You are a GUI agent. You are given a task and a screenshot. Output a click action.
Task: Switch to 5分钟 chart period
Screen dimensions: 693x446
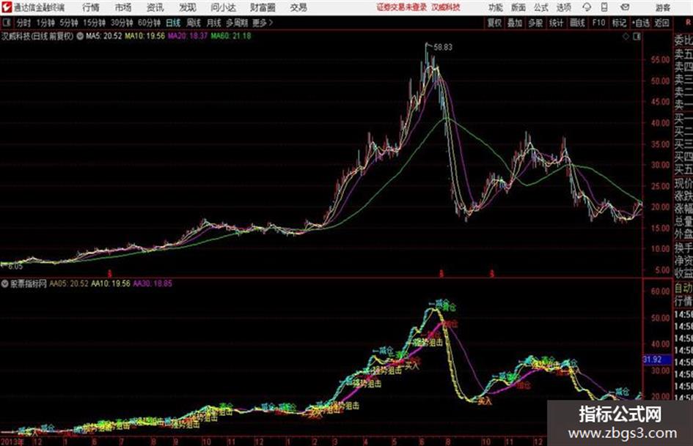pos(69,23)
